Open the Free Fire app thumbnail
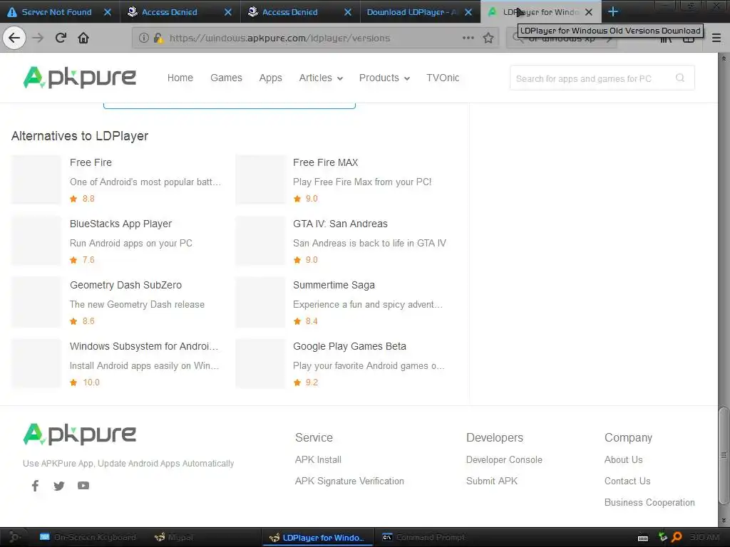The height and width of the screenshot is (547, 730). click(x=36, y=179)
